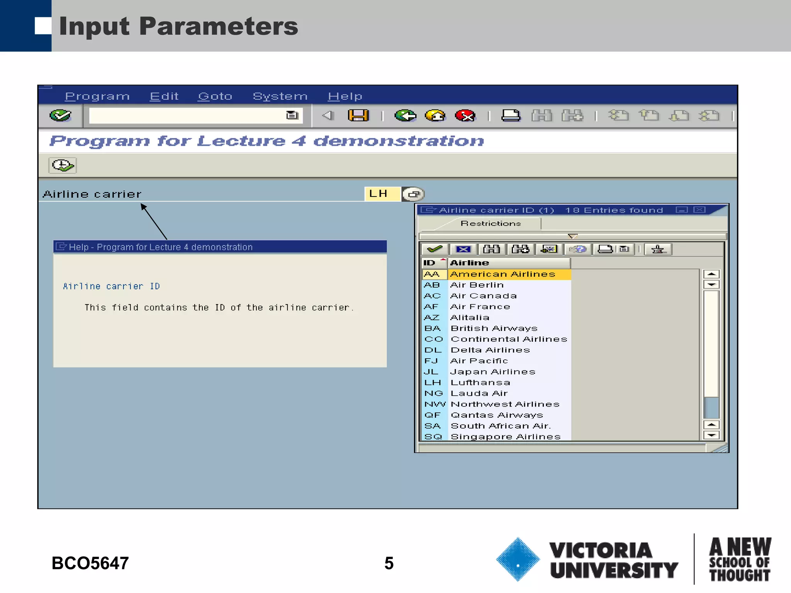791x593 pixels.
Task: Click the Execute clock icon
Action: pyautogui.click(x=63, y=165)
